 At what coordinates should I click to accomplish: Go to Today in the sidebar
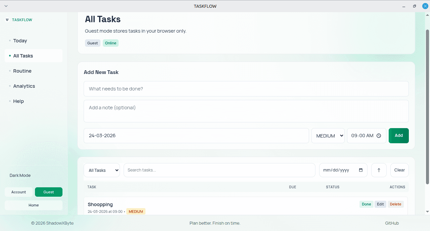34,41
